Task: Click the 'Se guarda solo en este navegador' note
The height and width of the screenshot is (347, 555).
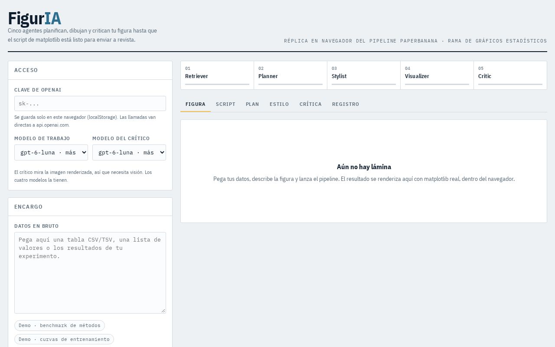Action: (85, 121)
